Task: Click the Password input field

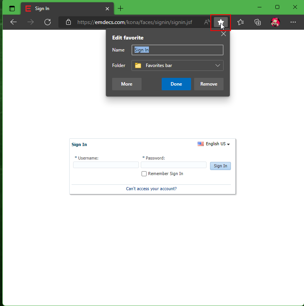Action: [174, 165]
